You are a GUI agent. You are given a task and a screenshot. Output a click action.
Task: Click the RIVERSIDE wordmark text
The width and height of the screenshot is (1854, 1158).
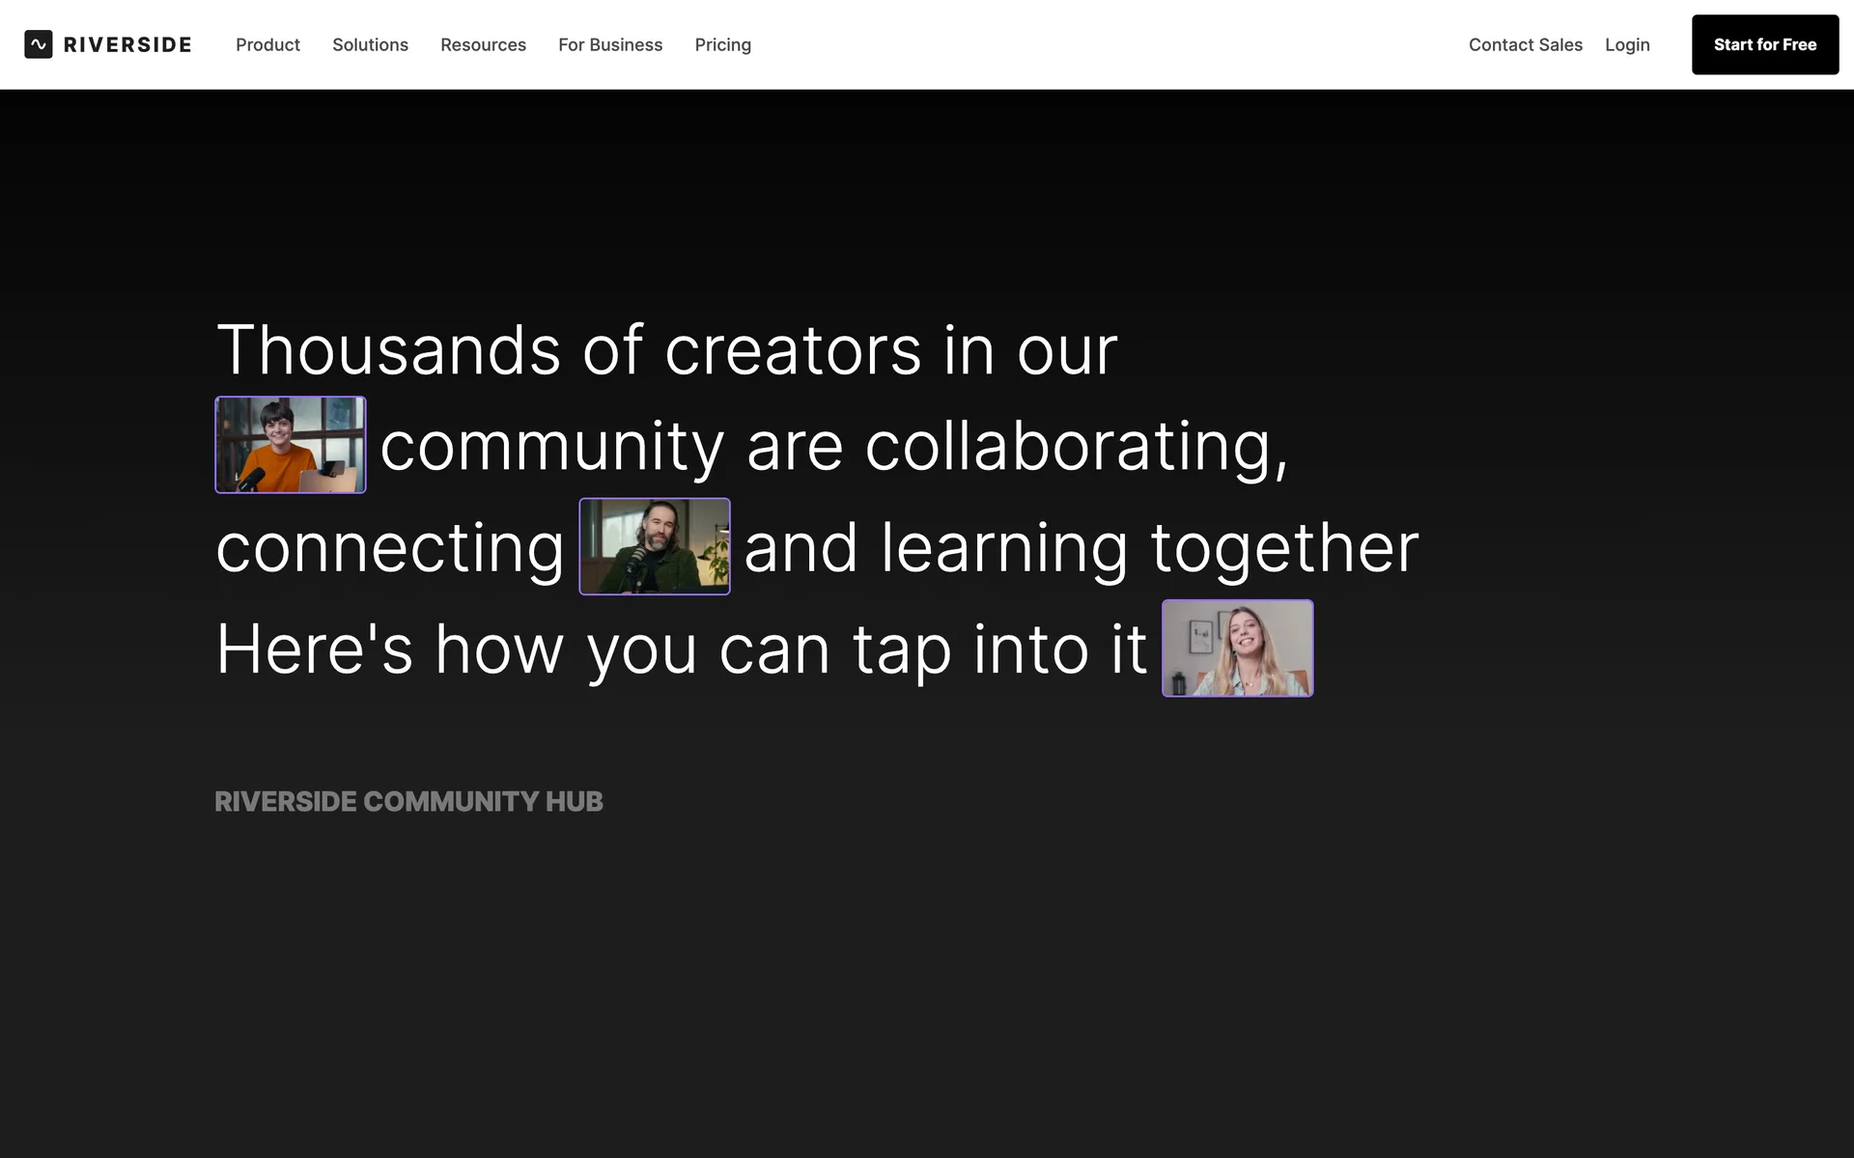tap(127, 44)
